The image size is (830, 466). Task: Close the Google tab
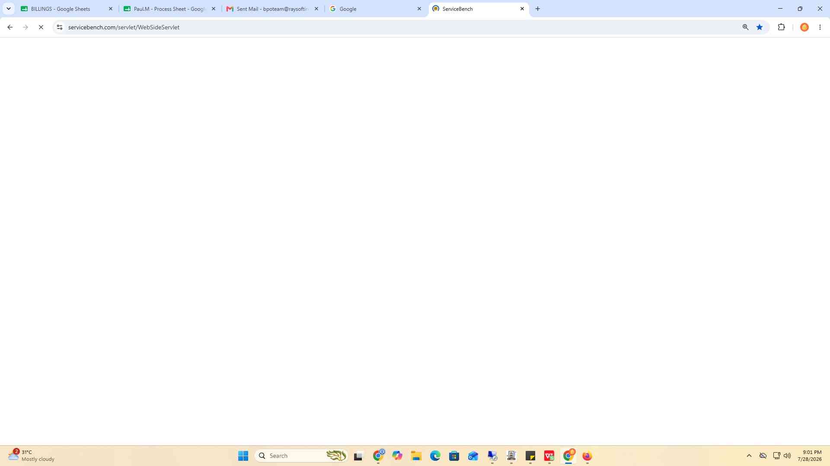(419, 9)
